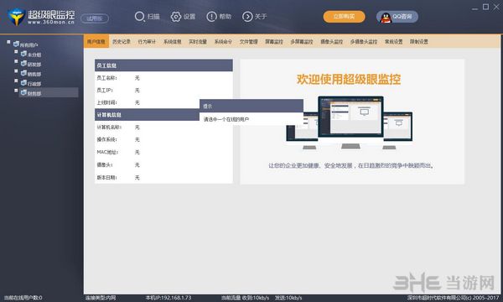Expand the 销售部 group node
The width and height of the screenshot is (503, 302).
[x=16, y=71]
